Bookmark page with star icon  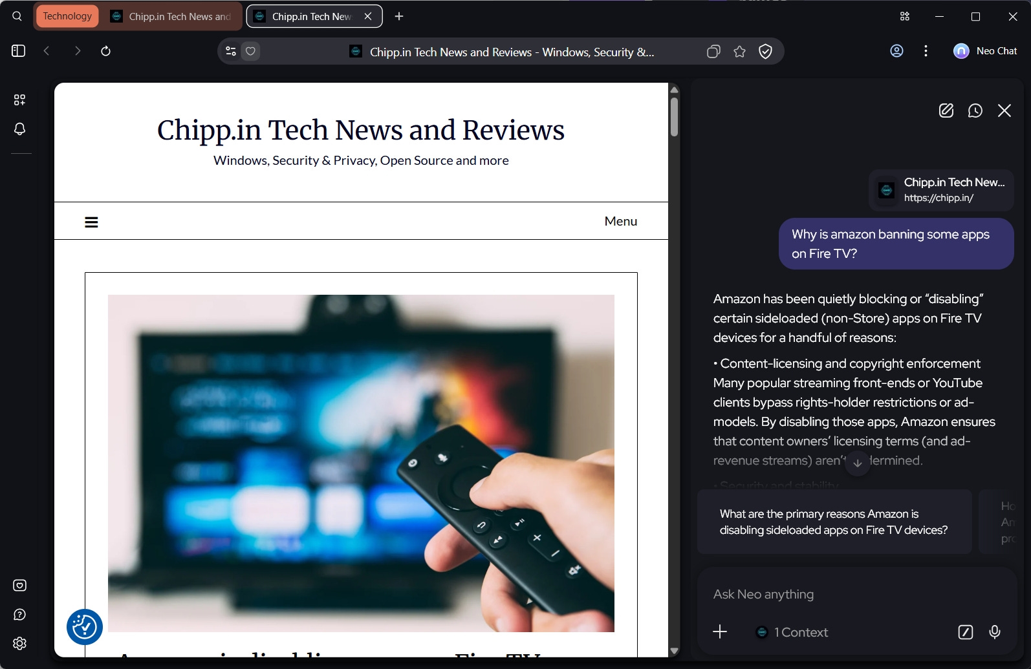740,52
